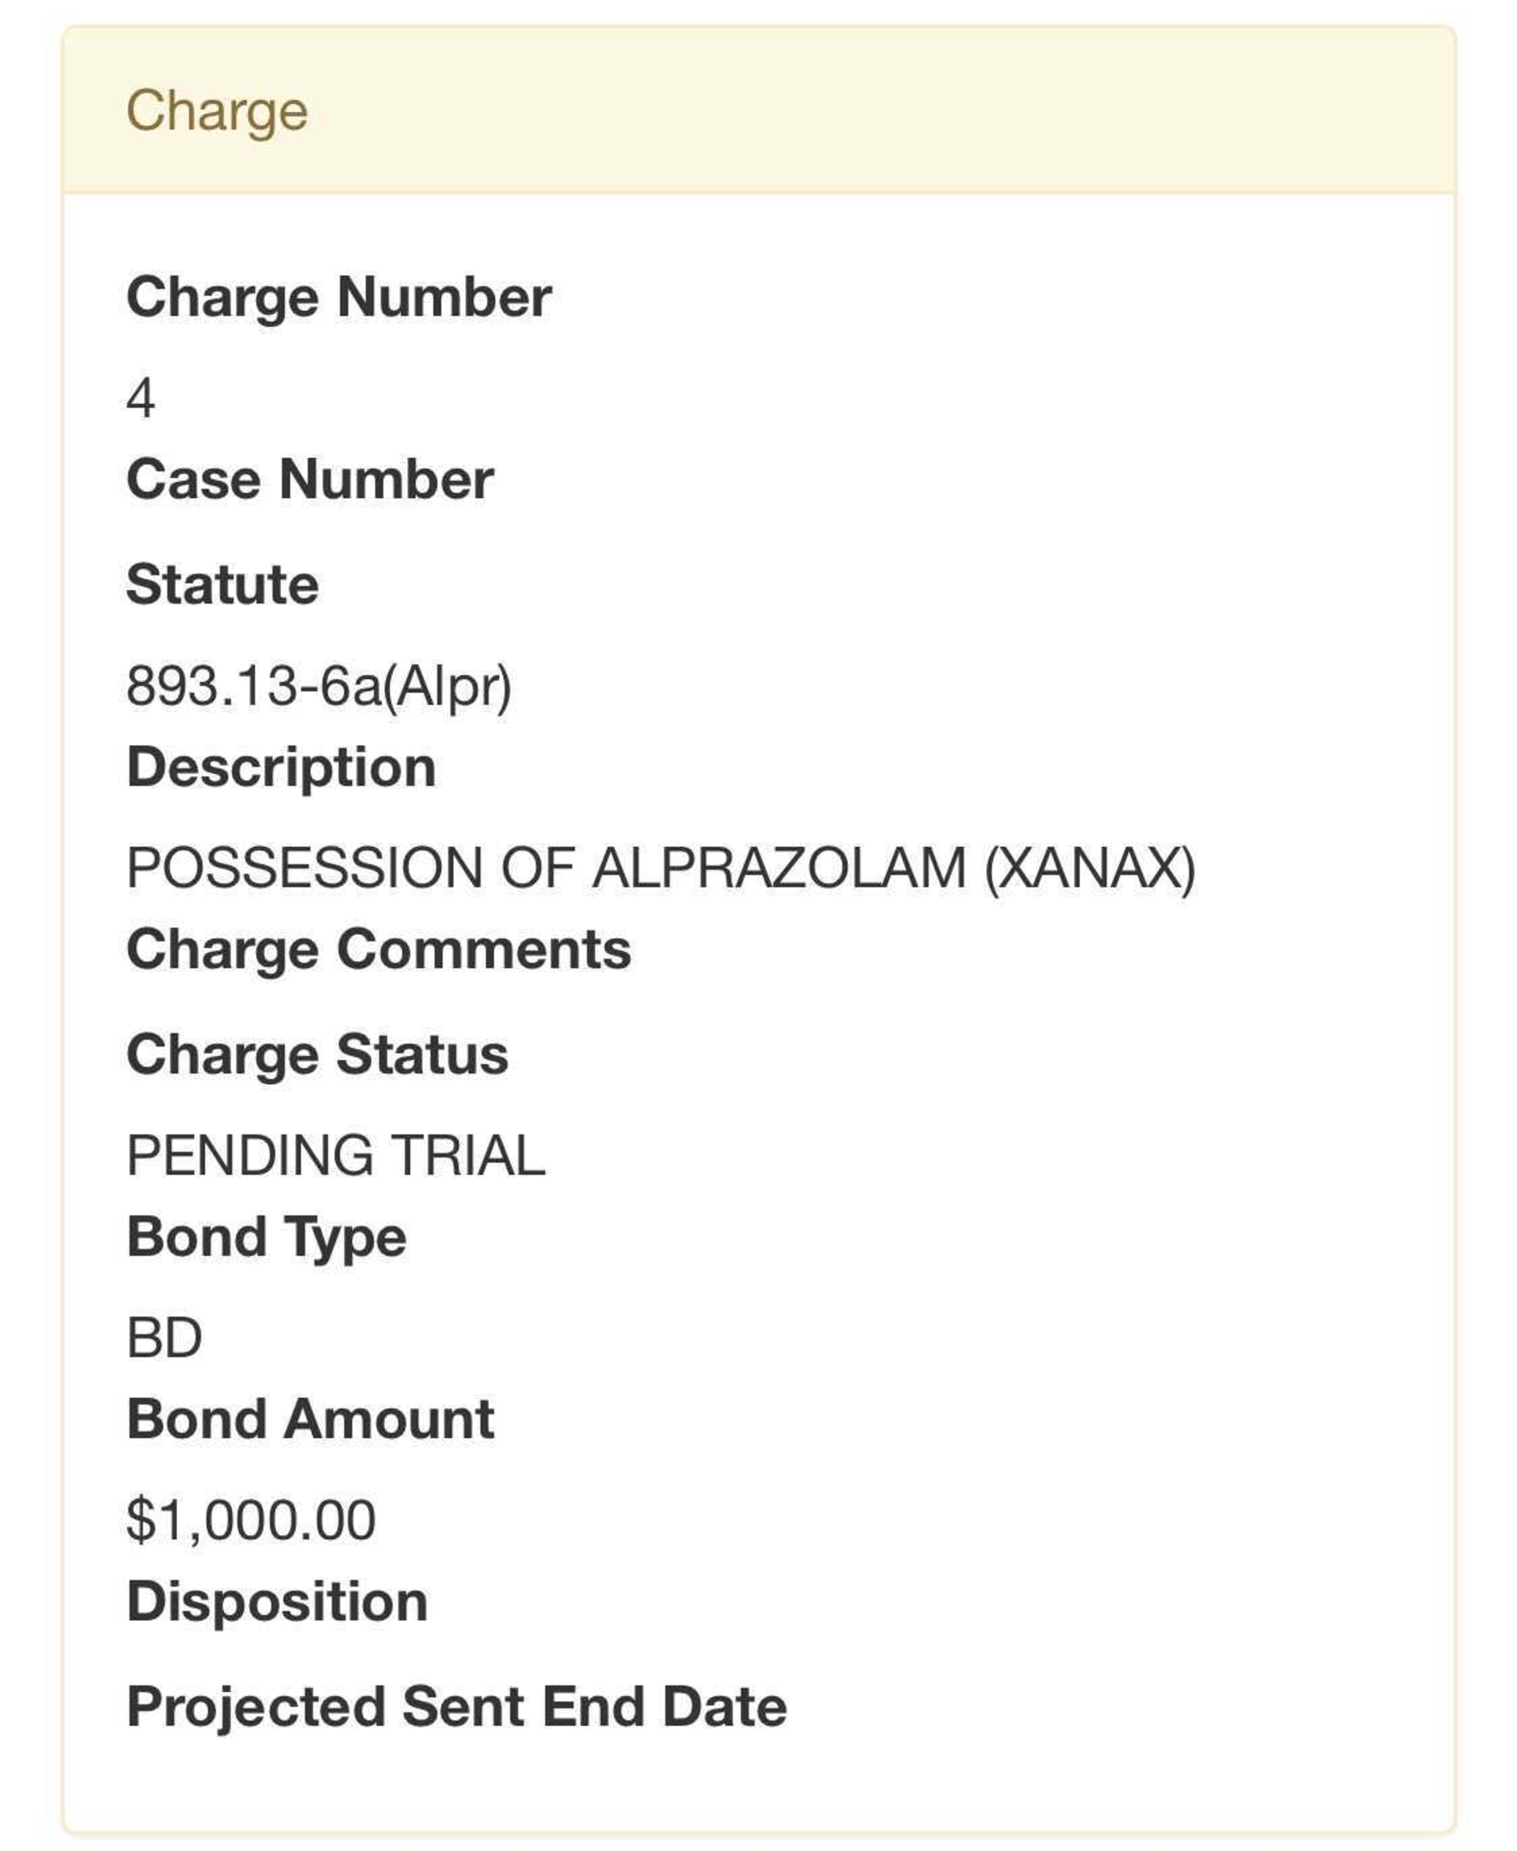Click the Projected Sent End Date label
The width and height of the screenshot is (1517, 1851).
[457, 1708]
